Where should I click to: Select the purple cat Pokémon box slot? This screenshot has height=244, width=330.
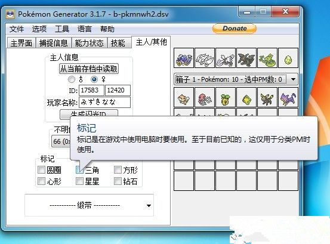click(x=288, y=97)
